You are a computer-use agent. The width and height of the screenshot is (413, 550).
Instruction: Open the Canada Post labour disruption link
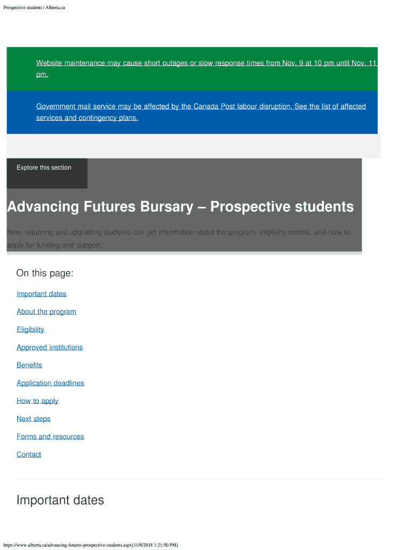click(x=201, y=106)
